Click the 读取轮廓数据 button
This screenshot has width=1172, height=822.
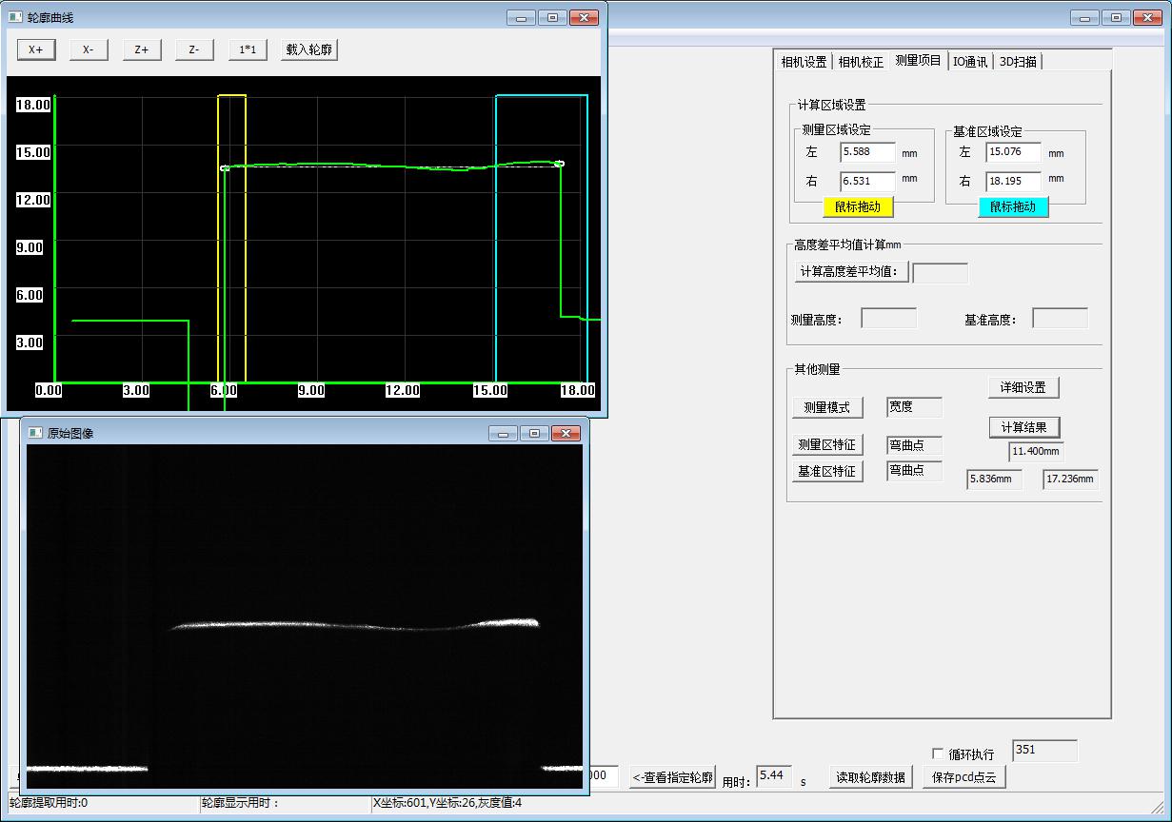point(870,776)
